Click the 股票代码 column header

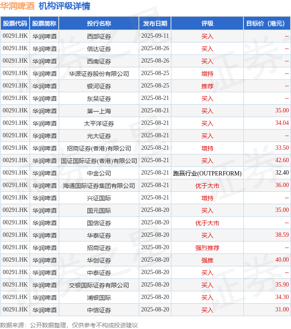click(15, 23)
